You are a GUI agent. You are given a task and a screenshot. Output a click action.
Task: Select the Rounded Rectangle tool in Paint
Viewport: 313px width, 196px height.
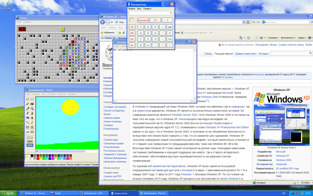click(x=32, y=132)
